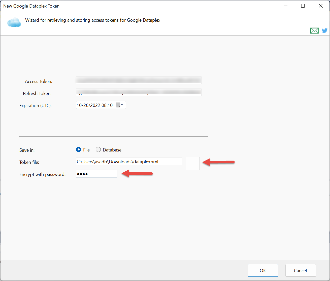Click the Token file path field
The height and width of the screenshot is (281, 330).
(129, 162)
